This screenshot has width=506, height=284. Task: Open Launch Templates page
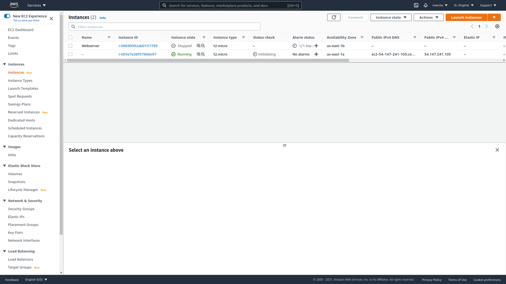pos(23,88)
